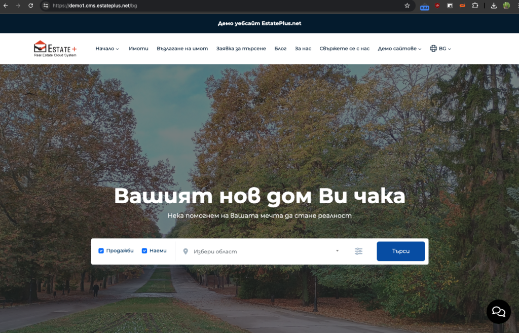
Task: Expand the Демо сайтове menu
Action: (x=398, y=48)
